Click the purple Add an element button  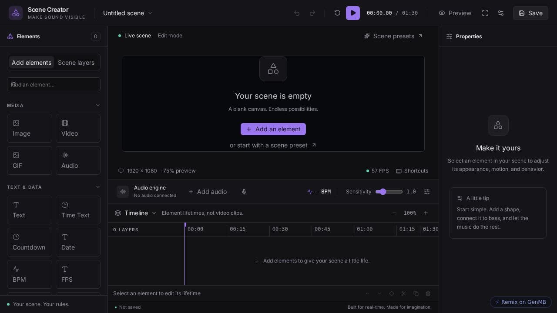click(x=273, y=129)
